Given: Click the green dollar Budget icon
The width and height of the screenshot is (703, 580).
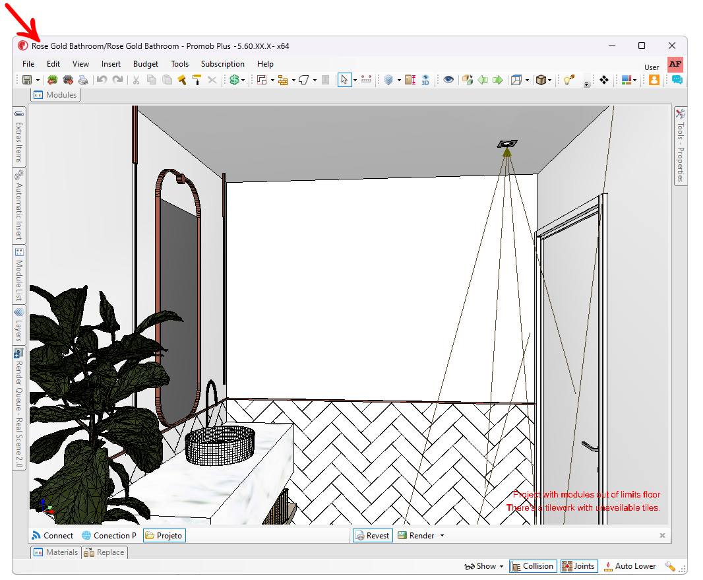Looking at the screenshot, I should (x=234, y=80).
